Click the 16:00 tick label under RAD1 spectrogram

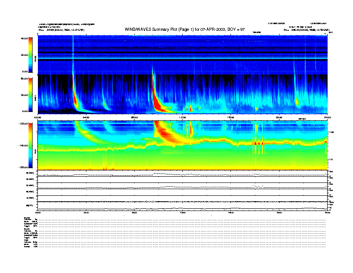pos(231,117)
